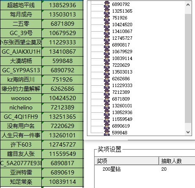This screenshot has height=188, width=195.
Task: Click the spreadsheet cell 驾月成舟
Action: coord(21,14)
